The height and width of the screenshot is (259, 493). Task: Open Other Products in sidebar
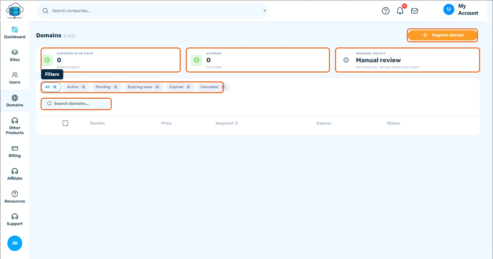[x=15, y=126]
